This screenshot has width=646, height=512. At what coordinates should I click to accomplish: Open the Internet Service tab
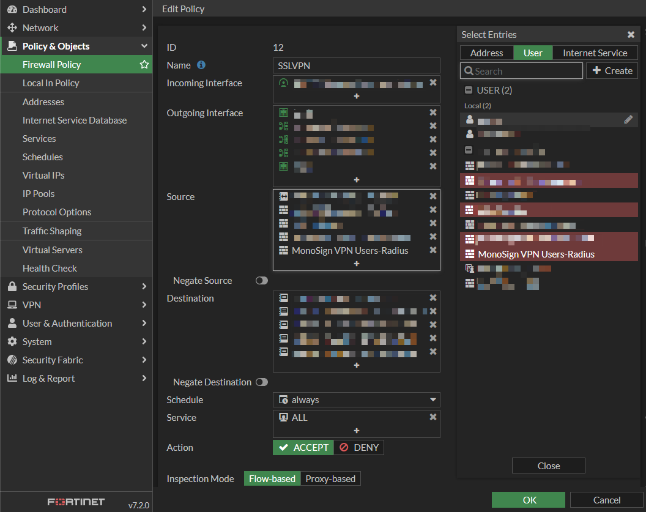click(595, 53)
